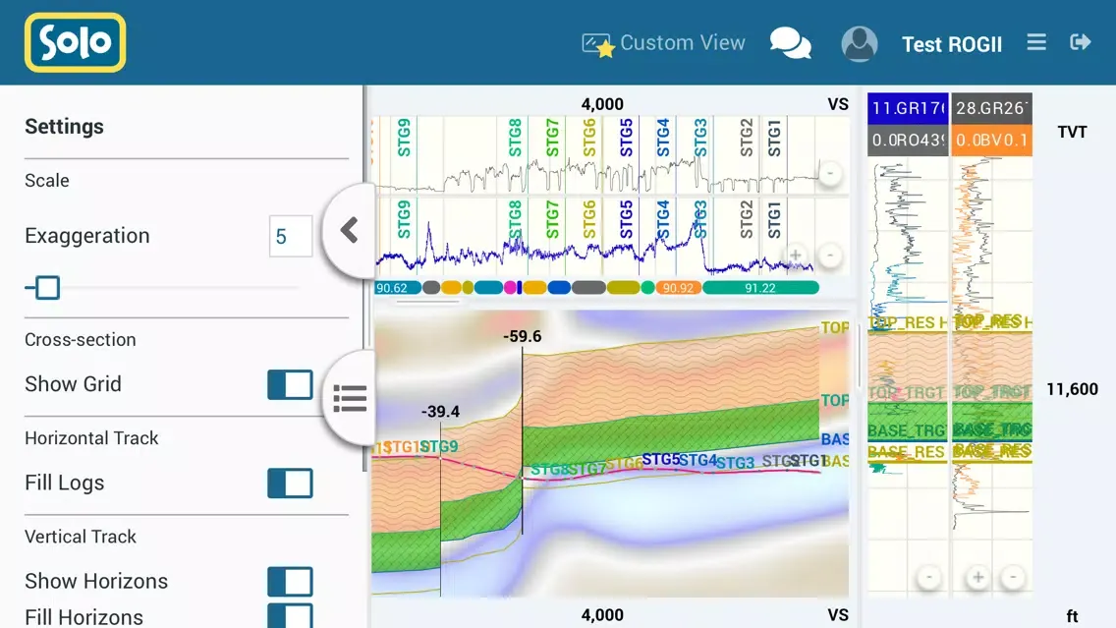Click the user avatar icon
This screenshot has width=1116, height=628.
tap(859, 44)
